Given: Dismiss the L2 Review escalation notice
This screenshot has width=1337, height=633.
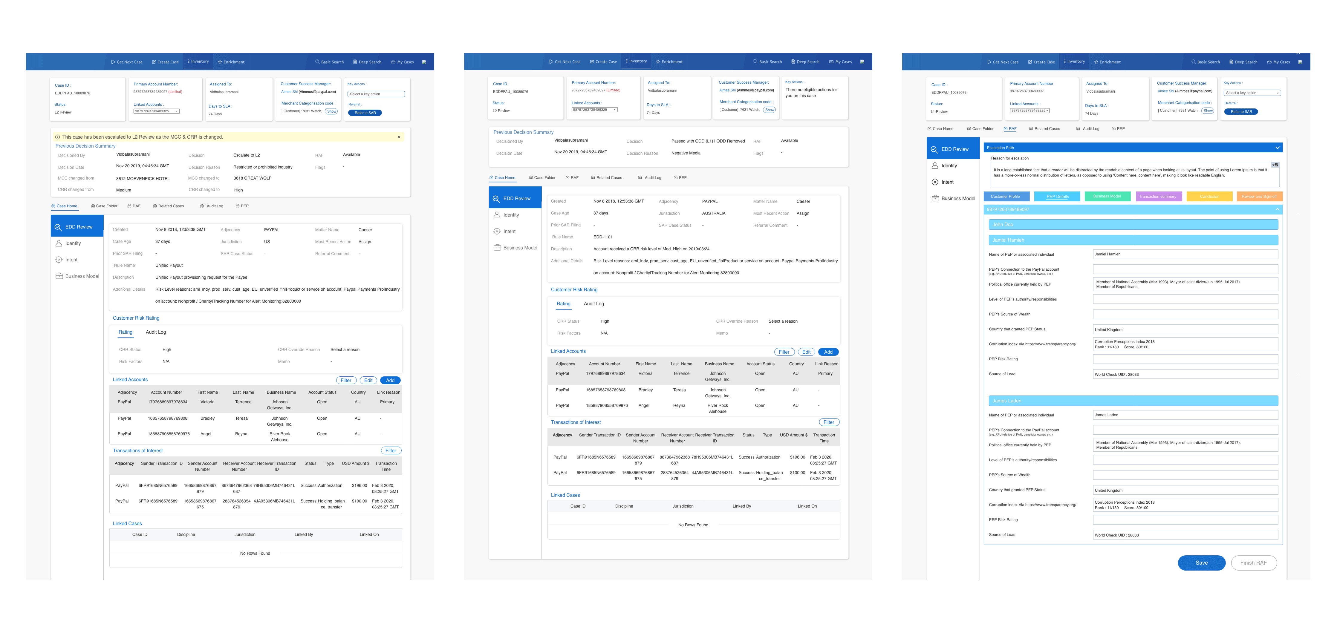Looking at the screenshot, I should [399, 137].
